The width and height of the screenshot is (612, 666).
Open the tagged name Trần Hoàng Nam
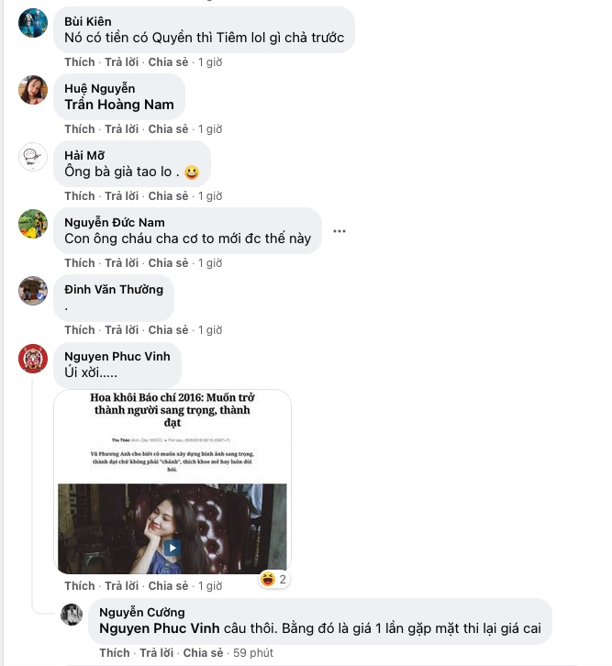[x=119, y=105]
